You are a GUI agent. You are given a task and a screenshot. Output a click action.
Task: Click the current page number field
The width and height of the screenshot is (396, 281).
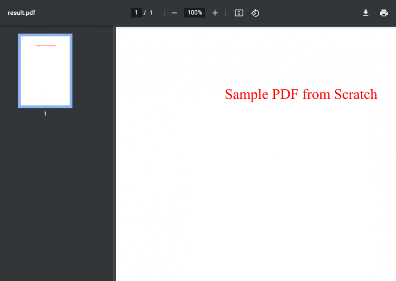coord(136,13)
